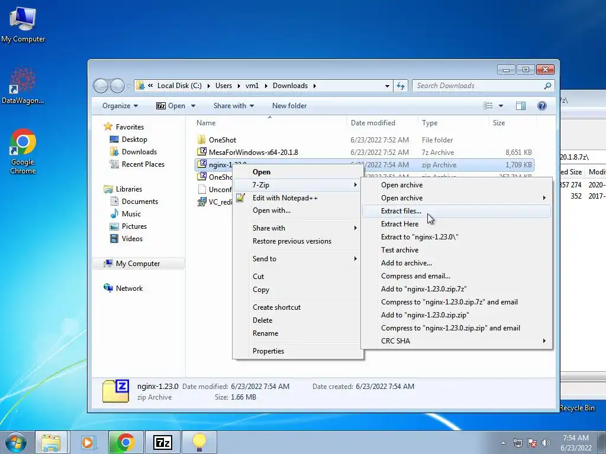The image size is (606, 454).
Task: Select Pictures library
Action: click(x=134, y=226)
